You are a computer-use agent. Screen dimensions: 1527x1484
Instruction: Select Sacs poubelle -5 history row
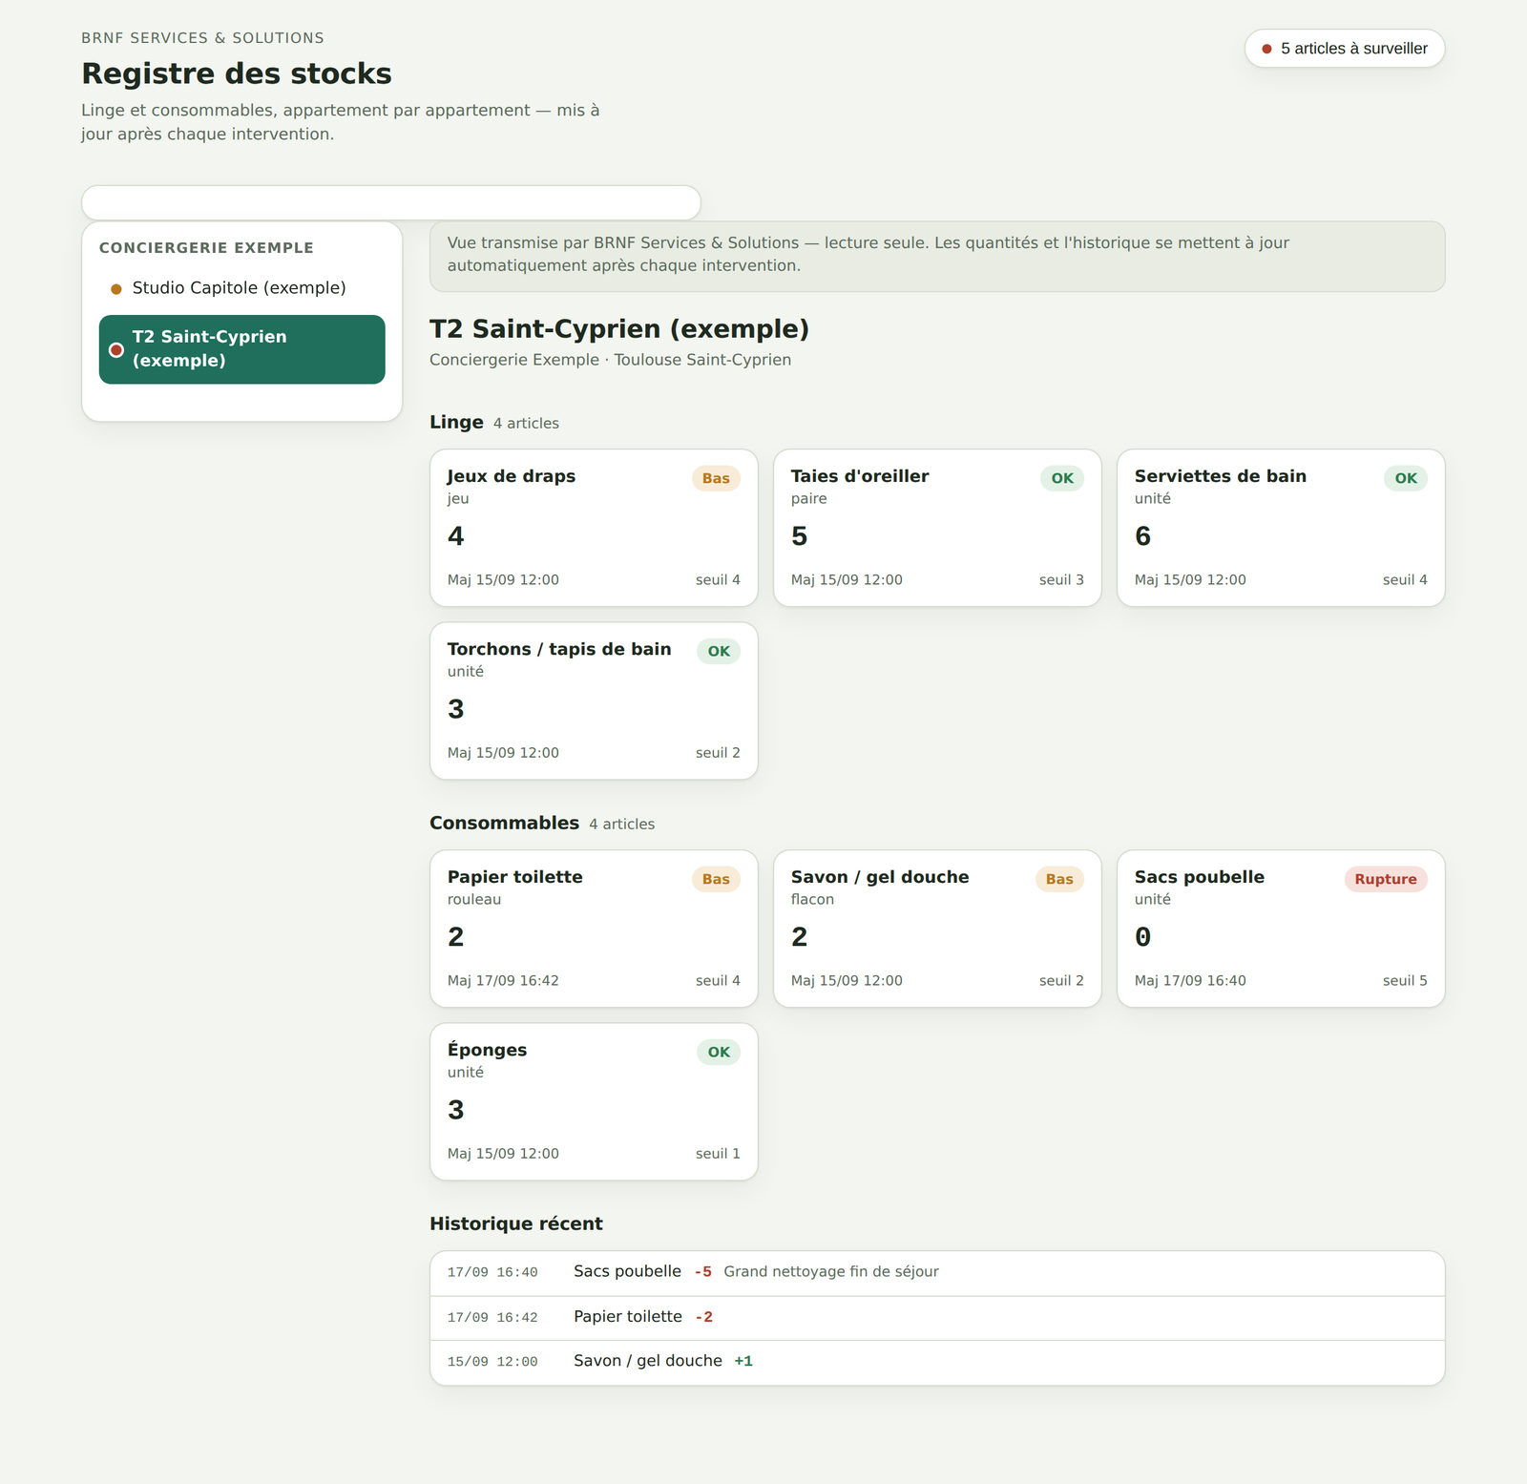(937, 1273)
